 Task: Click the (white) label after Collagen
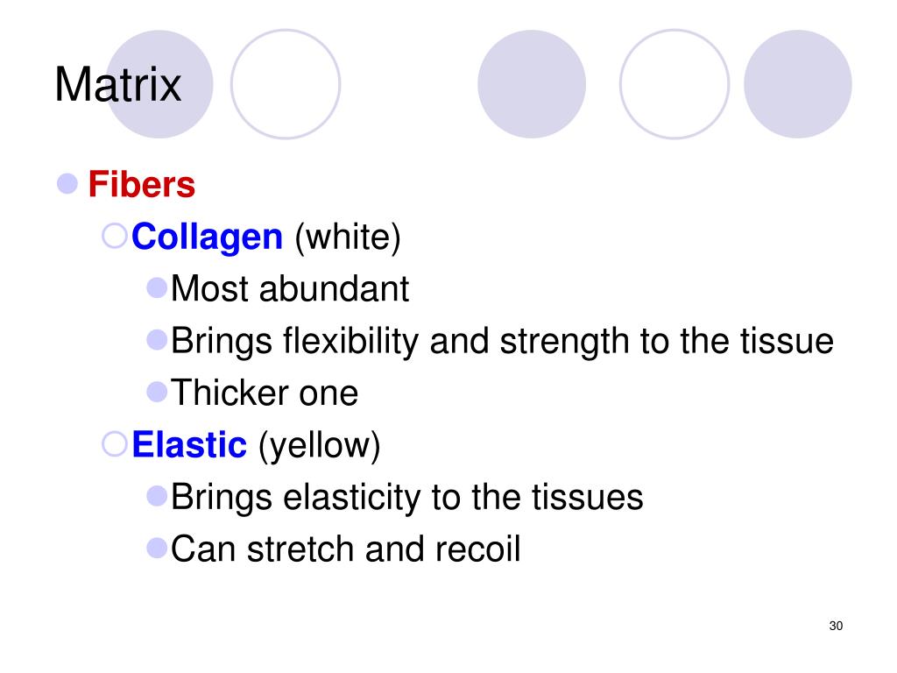point(348,237)
